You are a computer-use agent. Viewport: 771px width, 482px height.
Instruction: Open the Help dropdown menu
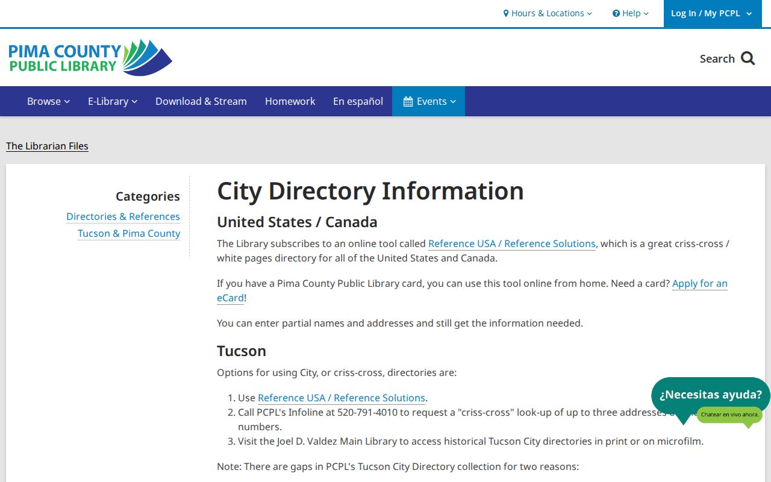[x=631, y=13]
